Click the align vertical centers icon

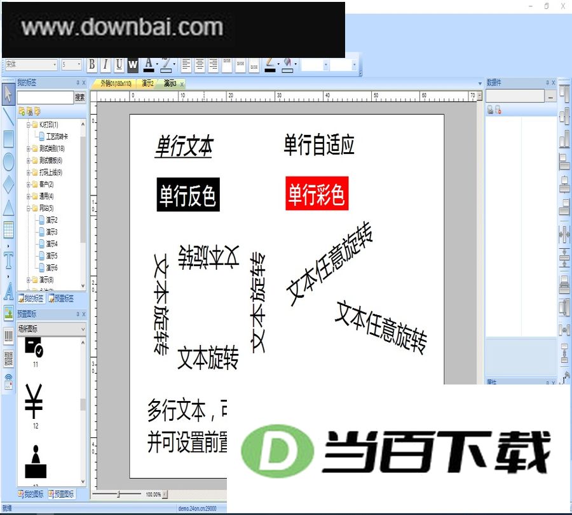click(x=564, y=116)
